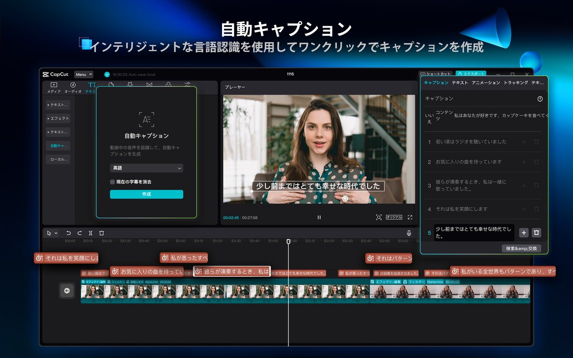The image size is (573, 358).
Task: Click the エクスポート export button
Action: 471,74
